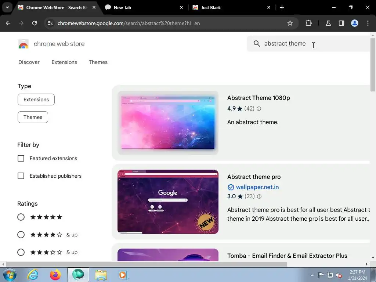The height and width of the screenshot is (282, 376).
Task: Launch Internet Explorer from taskbar
Action: pos(33,275)
